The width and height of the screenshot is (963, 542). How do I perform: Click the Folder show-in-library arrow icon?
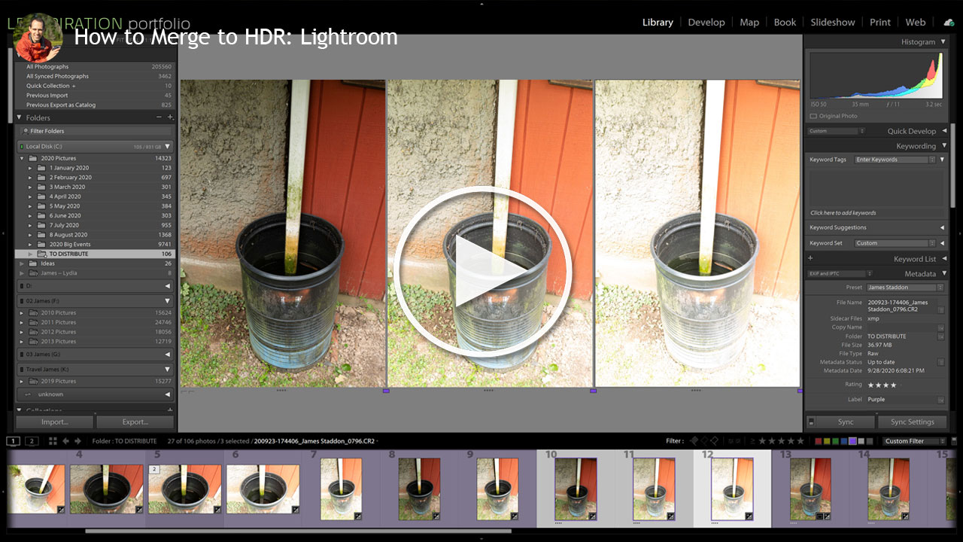(940, 336)
